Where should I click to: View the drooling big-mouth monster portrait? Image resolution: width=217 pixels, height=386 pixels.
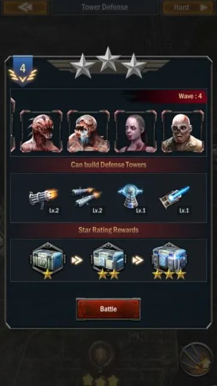[x=89, y=131]
